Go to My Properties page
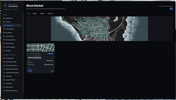The width and height of the screenshot is (176, 100). [10, 29]
